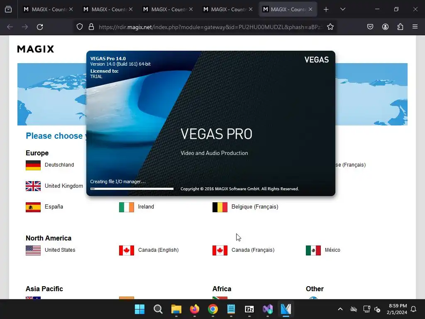Open extensions puzzle icon

[x=400, y=27]
